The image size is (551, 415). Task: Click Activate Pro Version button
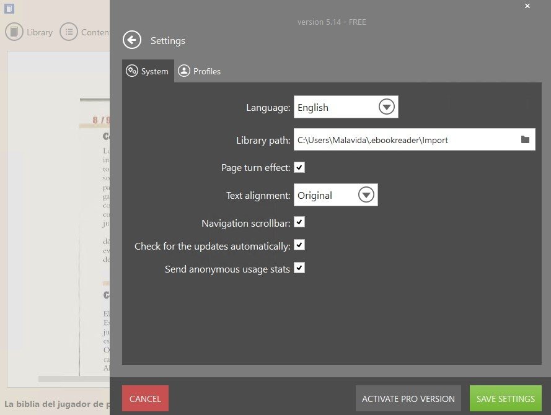(x=408, y=399)
